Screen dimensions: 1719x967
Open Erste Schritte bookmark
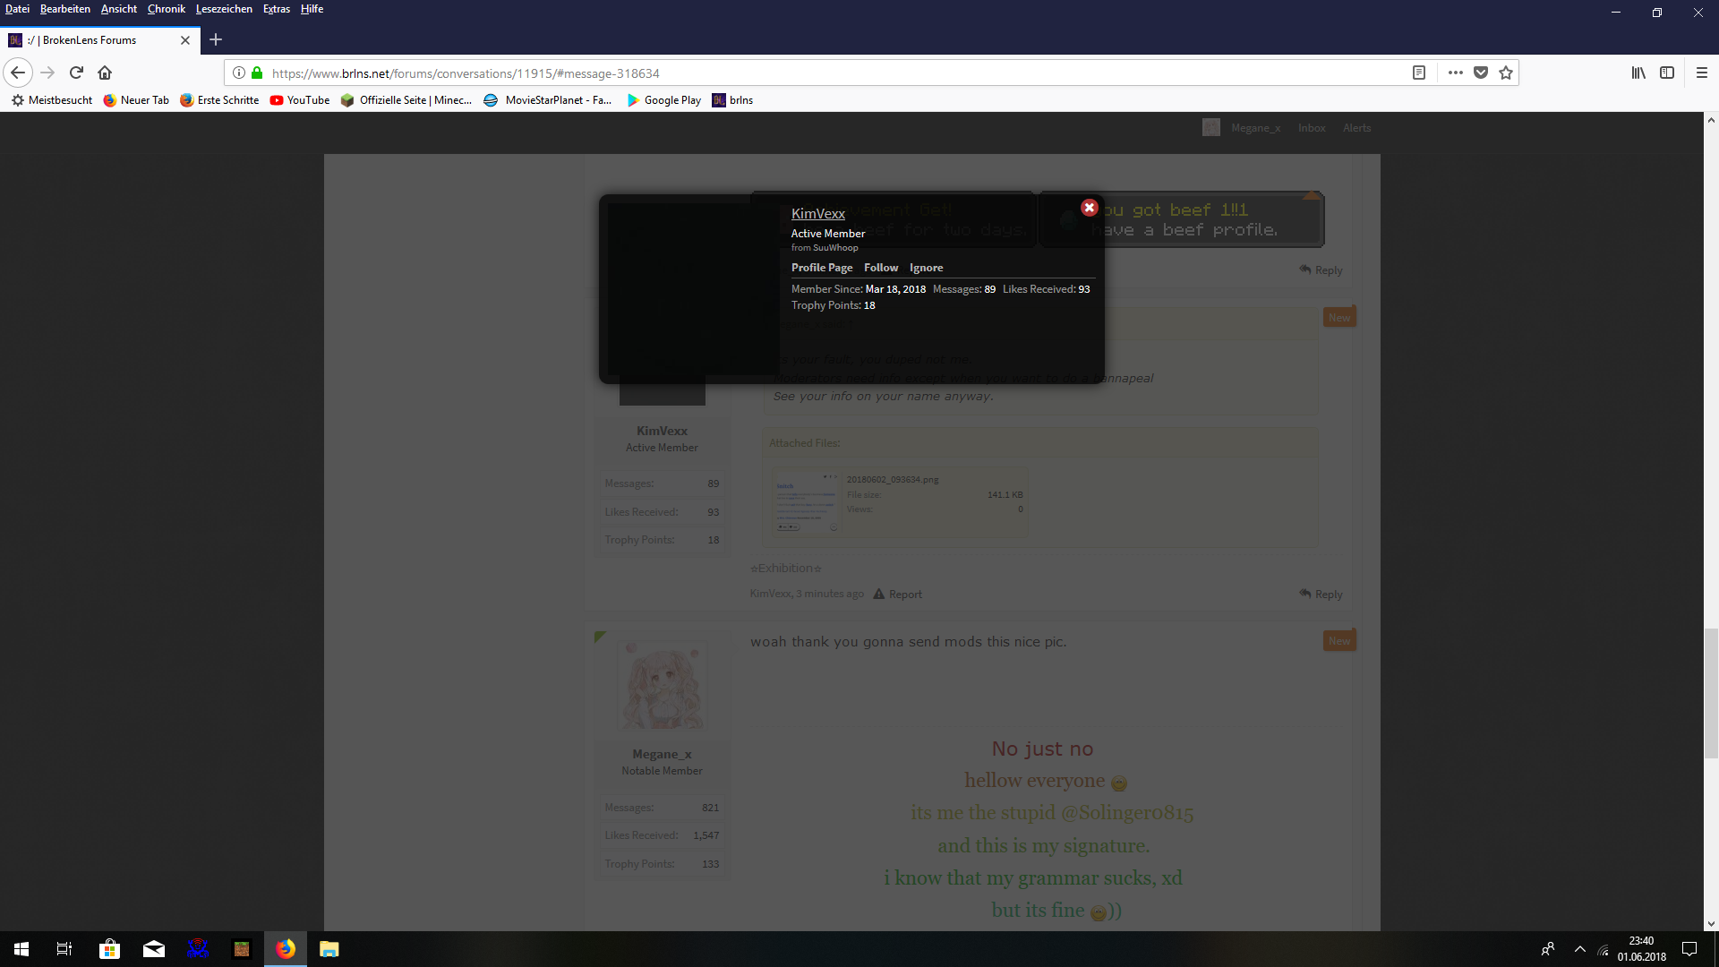click(219, 100)
